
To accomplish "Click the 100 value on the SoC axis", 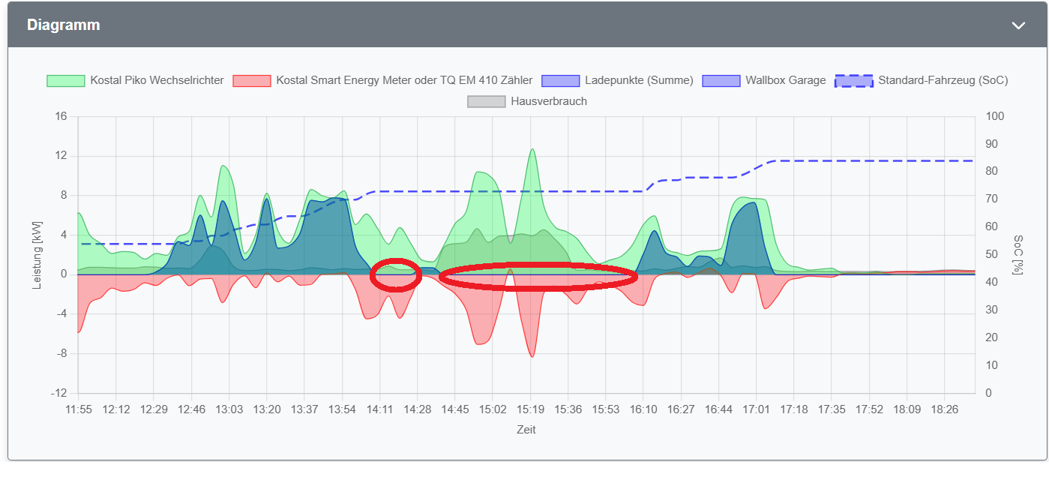I will (x=995, y=117).
